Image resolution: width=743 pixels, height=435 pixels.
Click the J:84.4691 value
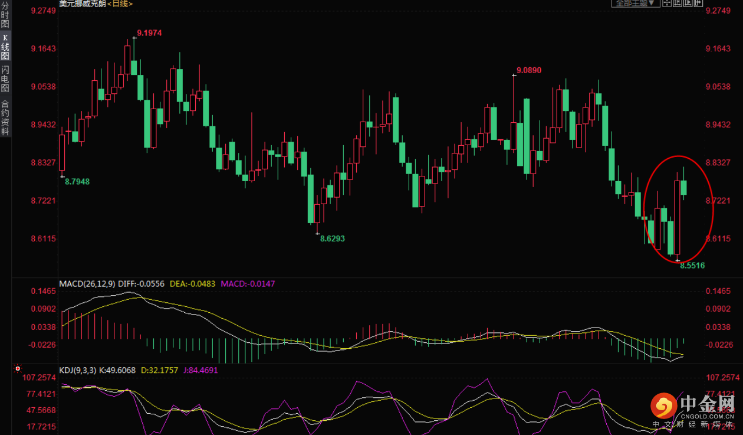click(201, 371)
